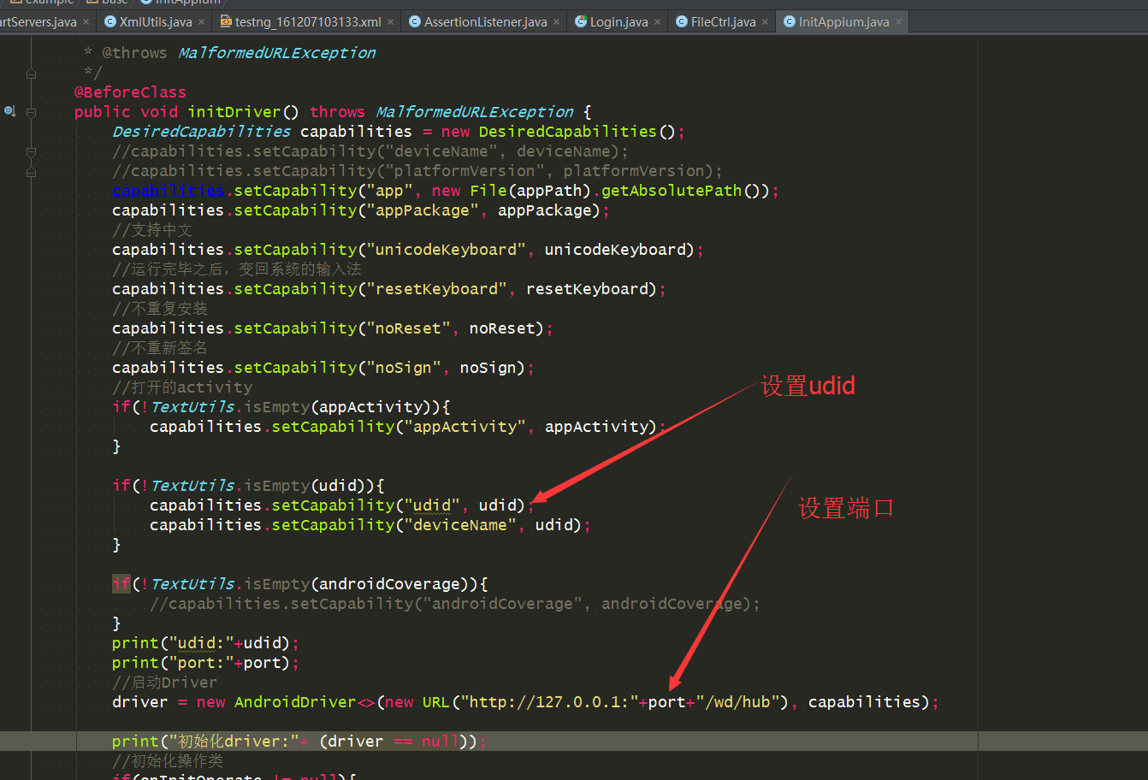Click the commented androidCoverage setCapability line

[455, 604]
